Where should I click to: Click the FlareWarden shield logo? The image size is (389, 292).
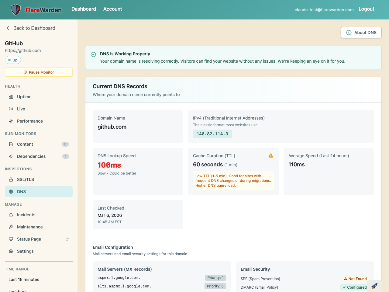16,10
